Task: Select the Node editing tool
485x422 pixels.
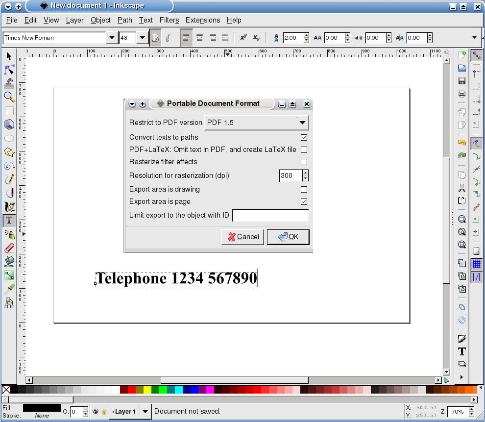Action: click(9, 70)
